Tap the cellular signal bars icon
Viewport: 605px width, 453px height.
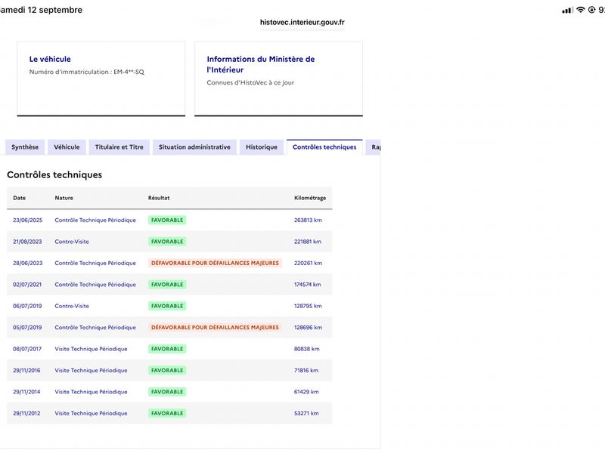567,11
